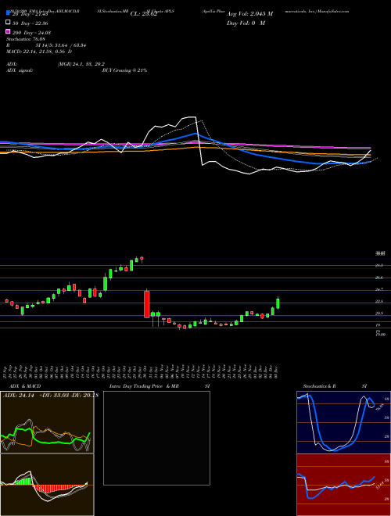Screen dimensions: 391x516
Task: Click the 'Avg Vol: 2.045 M' label
Action: [x=249, y=14]
